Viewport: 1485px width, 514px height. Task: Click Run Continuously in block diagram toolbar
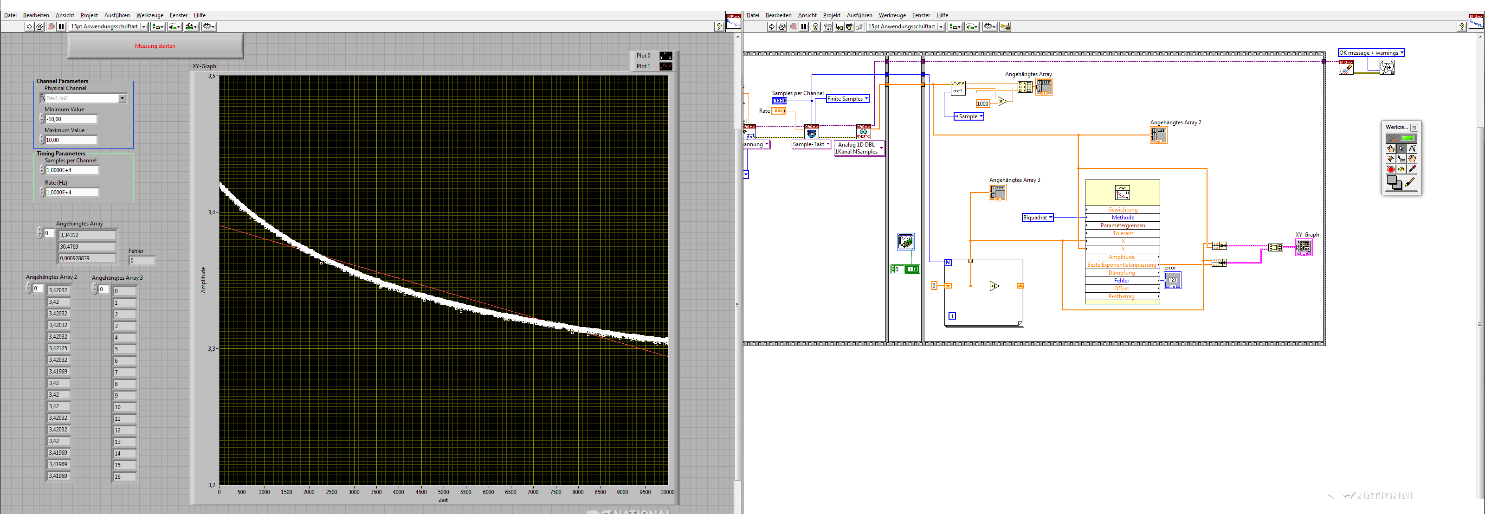(782, 26)
